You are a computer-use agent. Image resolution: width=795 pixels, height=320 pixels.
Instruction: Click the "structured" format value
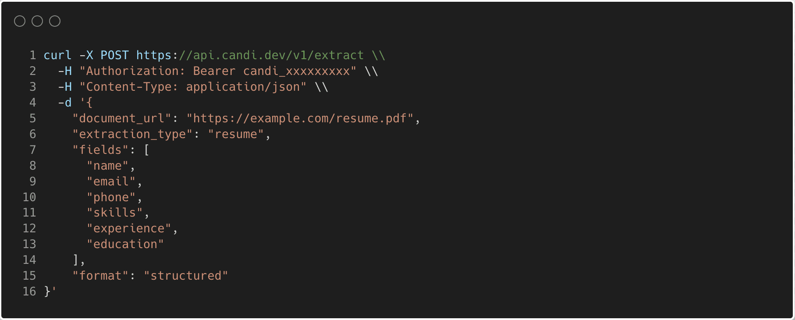click(x=186, y=276)
